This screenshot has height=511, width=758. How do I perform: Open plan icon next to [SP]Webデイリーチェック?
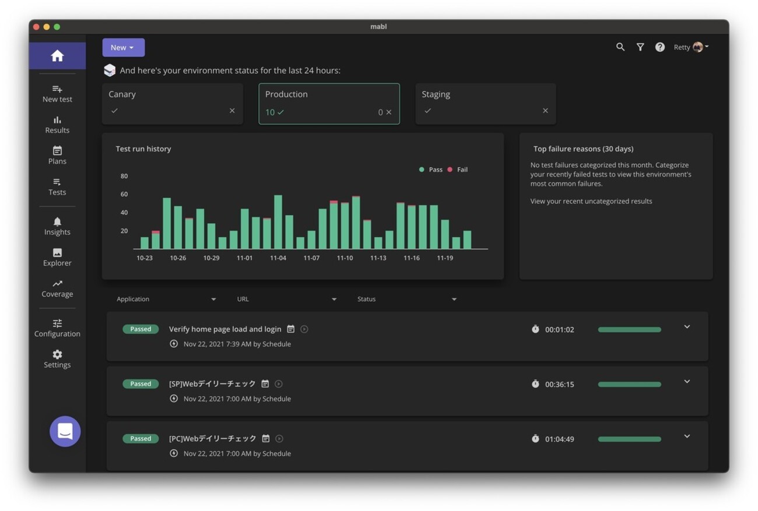coord(265,384)
